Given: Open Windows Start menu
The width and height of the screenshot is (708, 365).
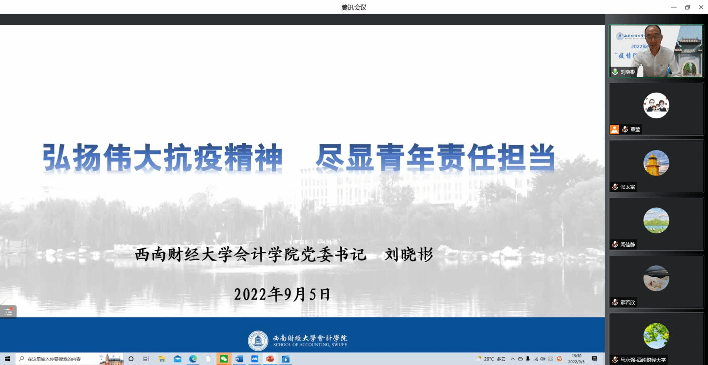Looking at the screenshot, I should [x=7, y=359].
